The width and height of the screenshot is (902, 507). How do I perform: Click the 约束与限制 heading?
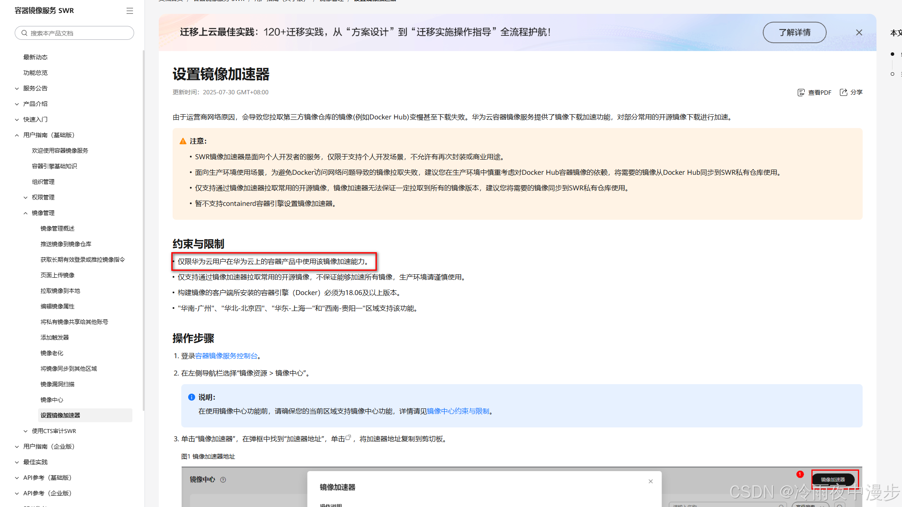[199, 244]
